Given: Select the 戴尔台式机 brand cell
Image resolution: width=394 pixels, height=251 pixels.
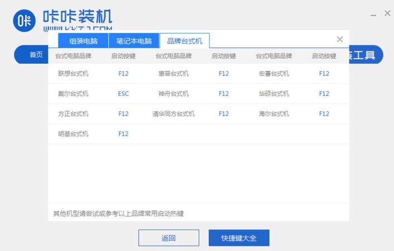Looking at the screenshot, I should pos(73,94).
